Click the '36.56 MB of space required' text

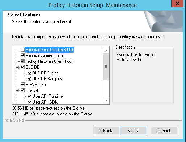48,108
